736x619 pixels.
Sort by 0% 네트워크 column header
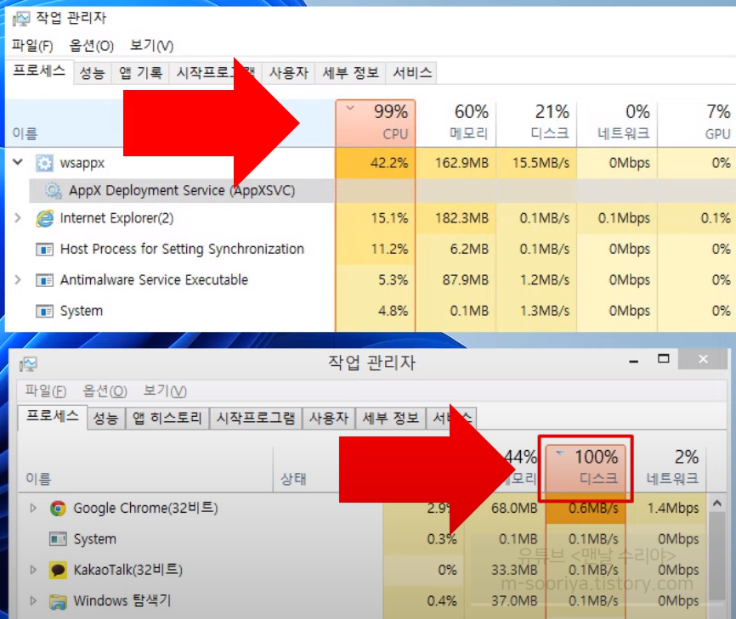tap(617, 123)
